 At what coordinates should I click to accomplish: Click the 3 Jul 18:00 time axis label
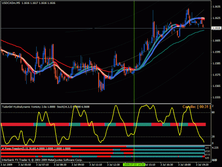pos(184,165)
